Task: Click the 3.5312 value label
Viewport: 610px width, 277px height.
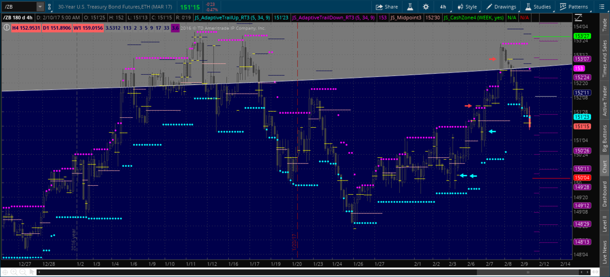Action: pyautogui.click(x=113, y=28)
